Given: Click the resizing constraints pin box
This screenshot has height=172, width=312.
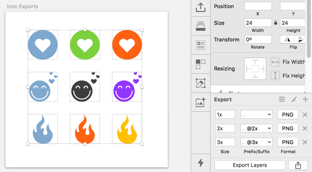Looking at the screenshot, I should [x=255, y=69].
